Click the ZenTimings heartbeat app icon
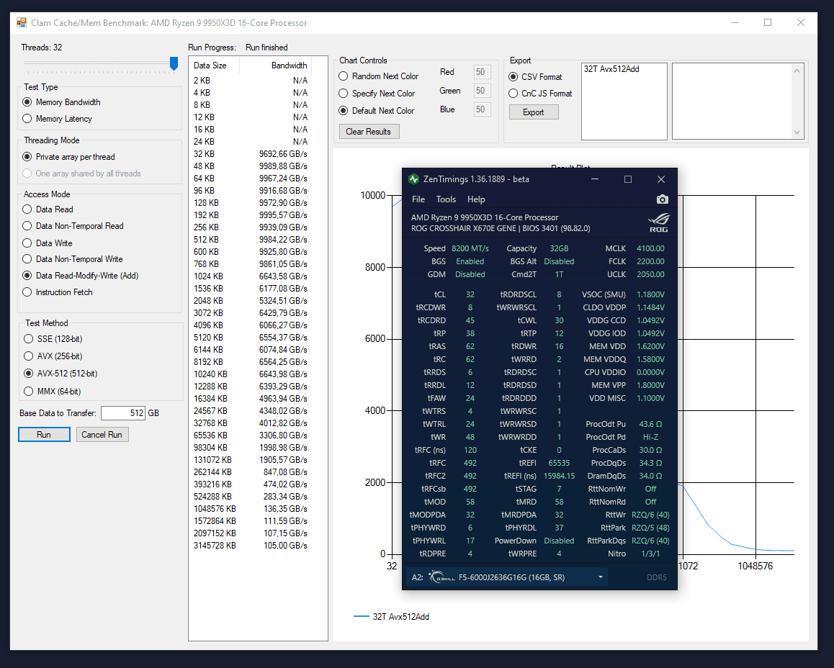 pyautogui.click(x=414, y=179)
